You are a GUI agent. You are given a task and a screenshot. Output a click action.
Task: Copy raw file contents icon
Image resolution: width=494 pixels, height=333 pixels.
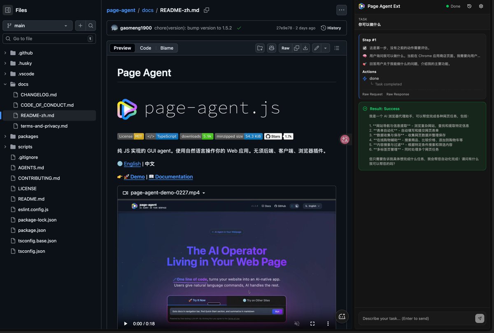point(296,48)
